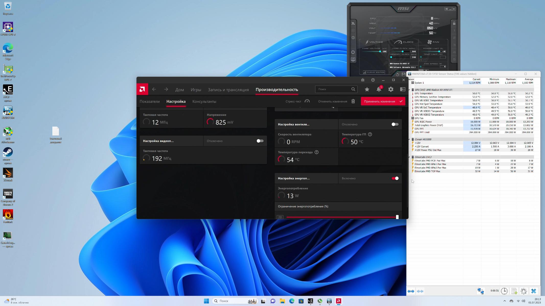Collapse the Corsair HX1000i sensor group
Viewport: 545px width, 306px height.
coord(409,139)
